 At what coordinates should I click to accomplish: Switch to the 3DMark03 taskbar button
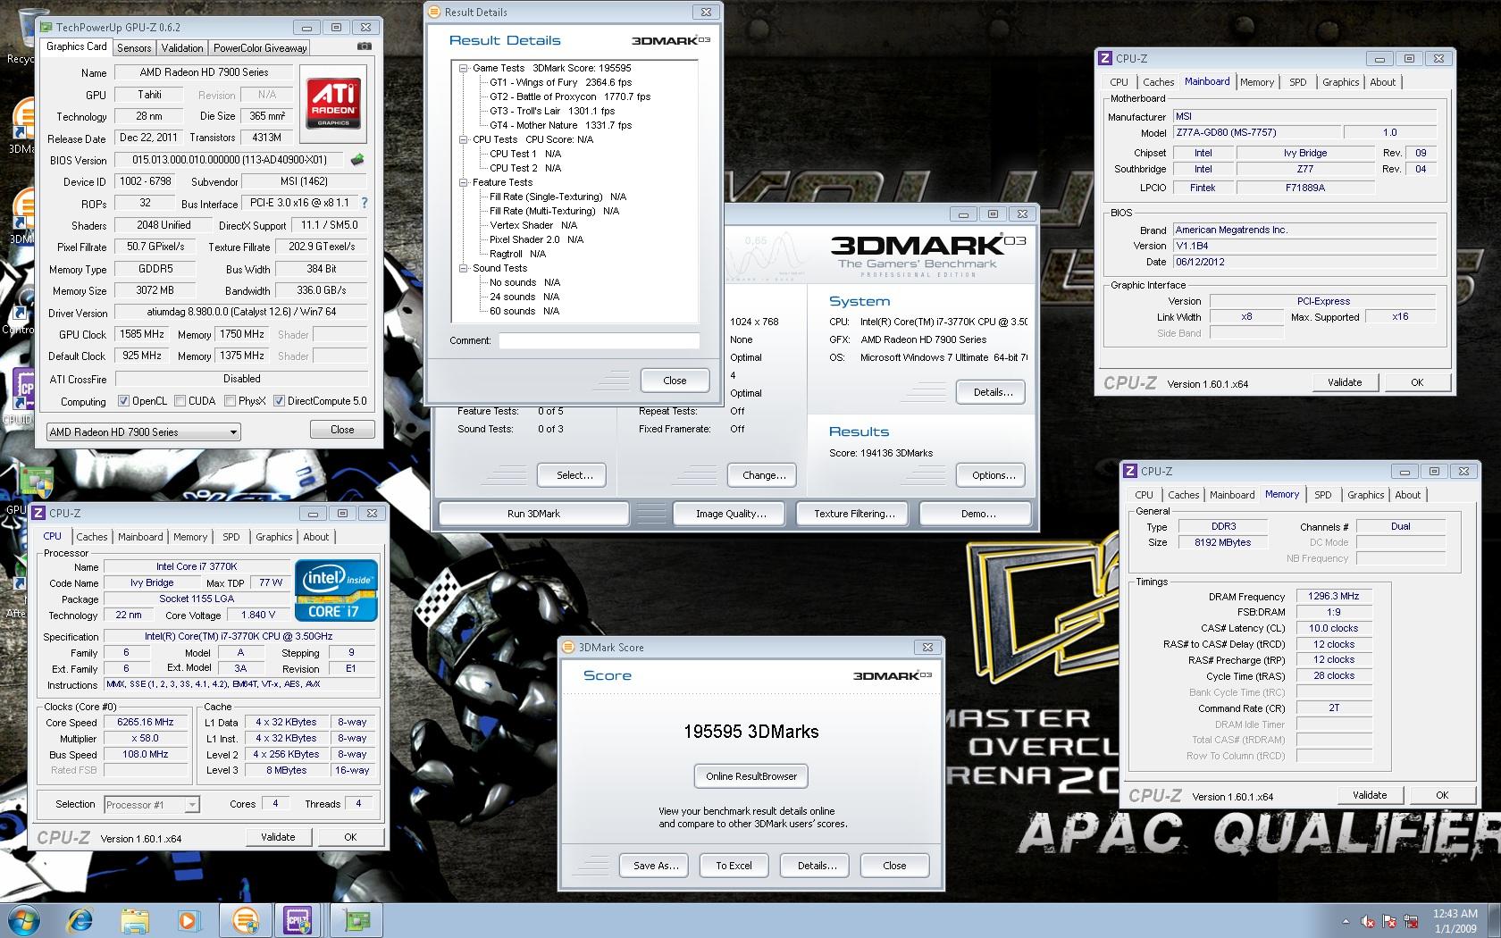coord(245,919)
